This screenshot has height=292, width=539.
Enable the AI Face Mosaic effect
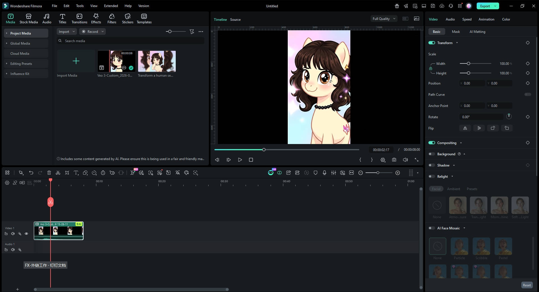point(431,228)
